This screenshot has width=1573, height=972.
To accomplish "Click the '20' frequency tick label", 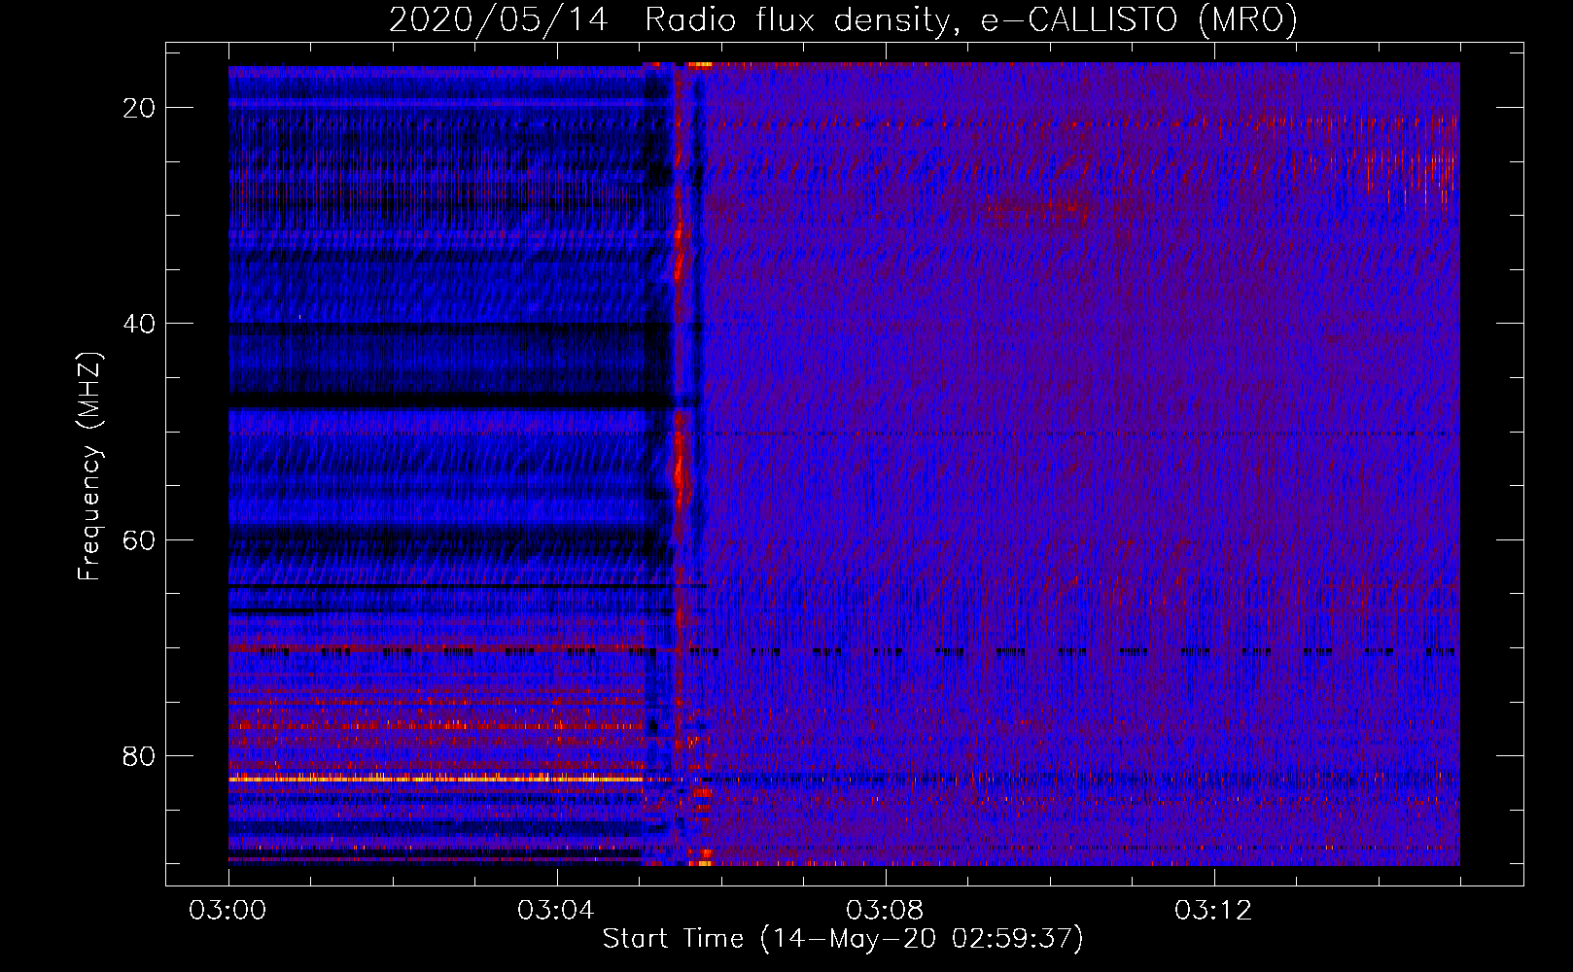I will coord(139,108).
